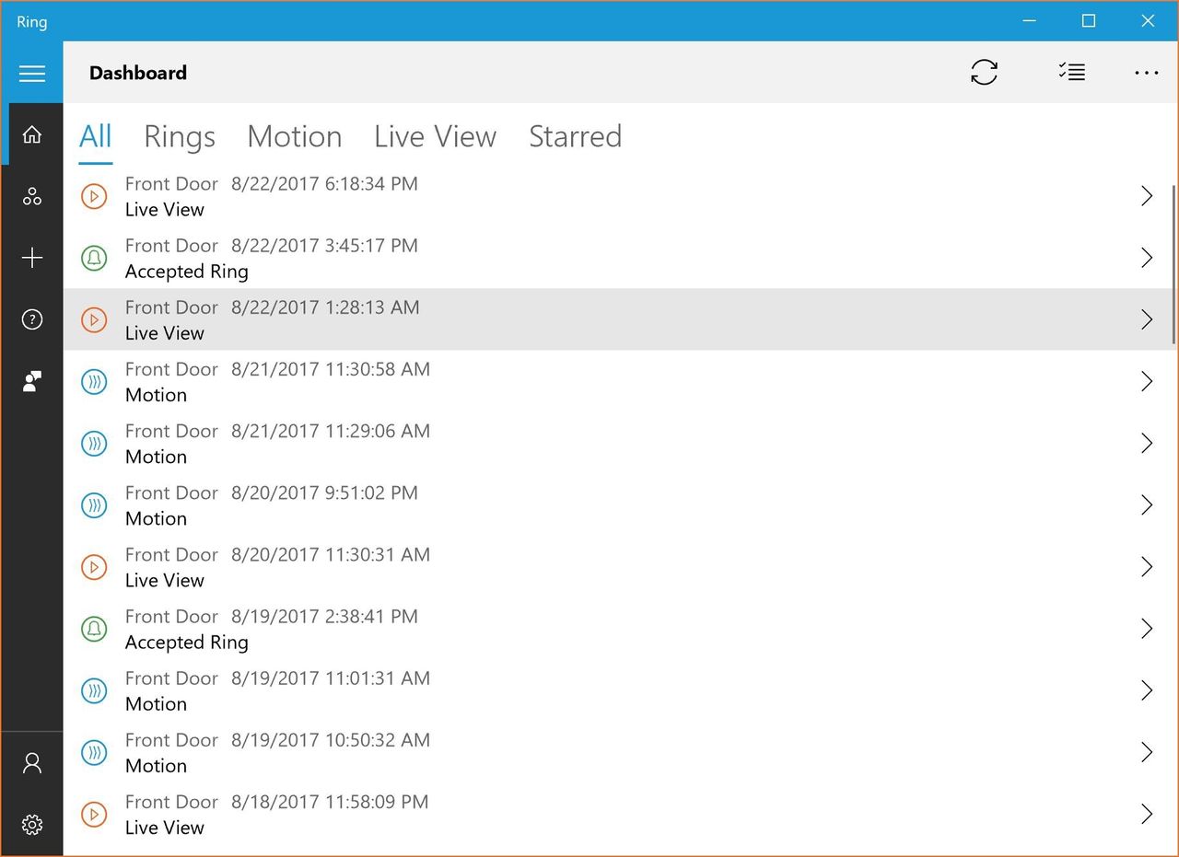The height and width of the screenshot is (857, 1179).
Task: Click the Dashboard page title
Action: click(x=138, y=73)
